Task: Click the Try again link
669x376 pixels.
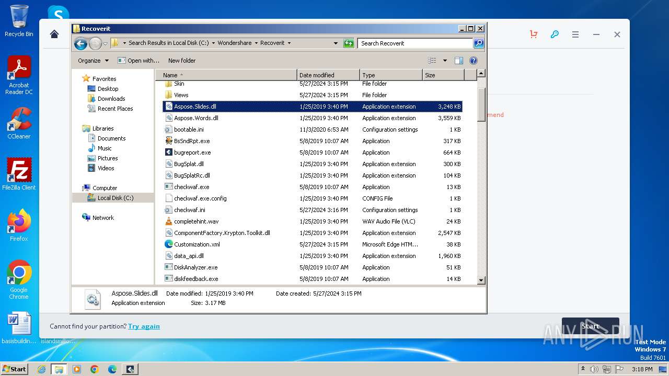Action: click(x=144, y=326)
